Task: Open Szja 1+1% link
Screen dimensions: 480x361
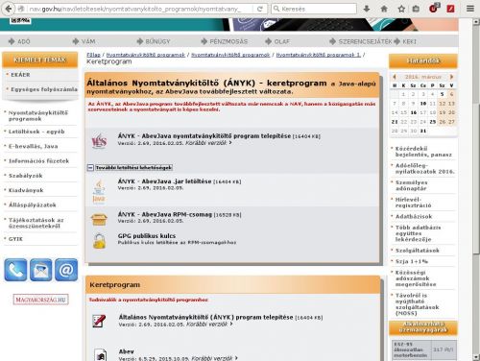Action: coord(412,261)
